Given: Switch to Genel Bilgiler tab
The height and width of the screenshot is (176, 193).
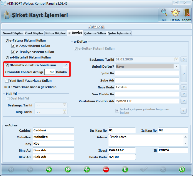Looking at the screenshot, I should pos(13,33).
